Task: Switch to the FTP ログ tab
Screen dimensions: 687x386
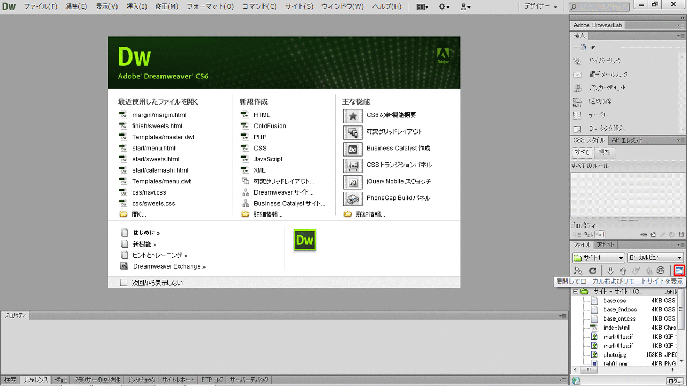Action: click(x=212, y=380)
